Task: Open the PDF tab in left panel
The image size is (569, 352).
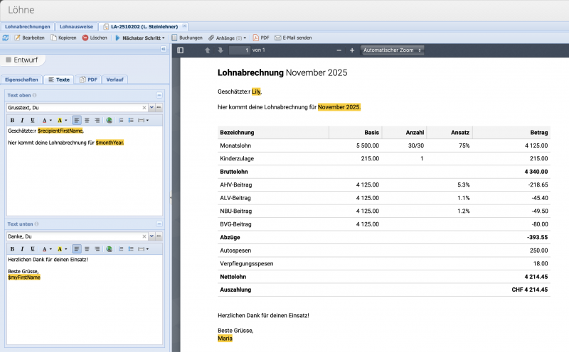Action: (x=88, y=79)
